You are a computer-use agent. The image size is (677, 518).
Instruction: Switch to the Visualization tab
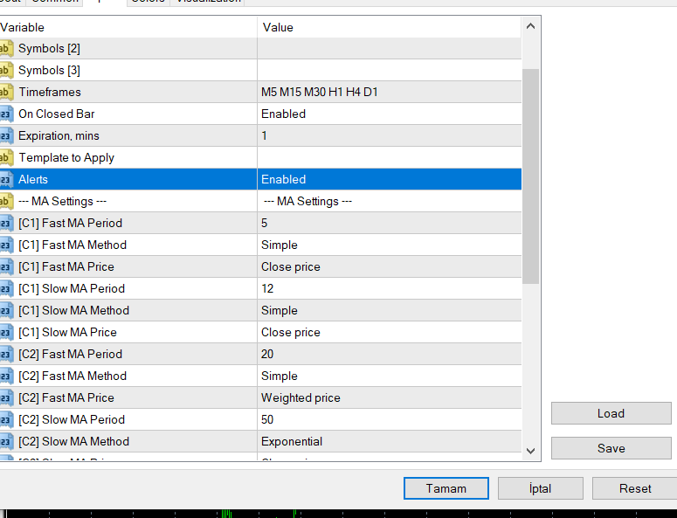coord(208,2)
